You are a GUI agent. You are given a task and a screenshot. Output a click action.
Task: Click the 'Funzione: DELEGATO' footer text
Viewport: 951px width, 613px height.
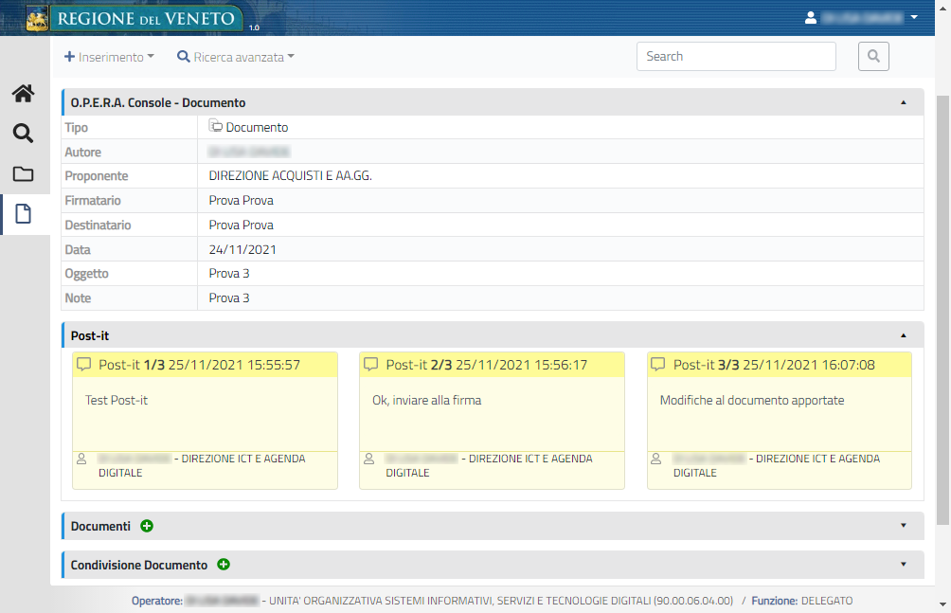click(x=801, y=601)
